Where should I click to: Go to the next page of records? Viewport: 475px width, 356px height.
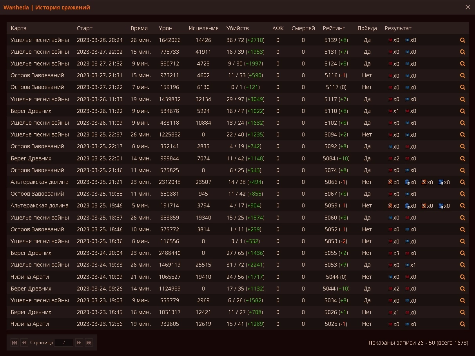79,343
